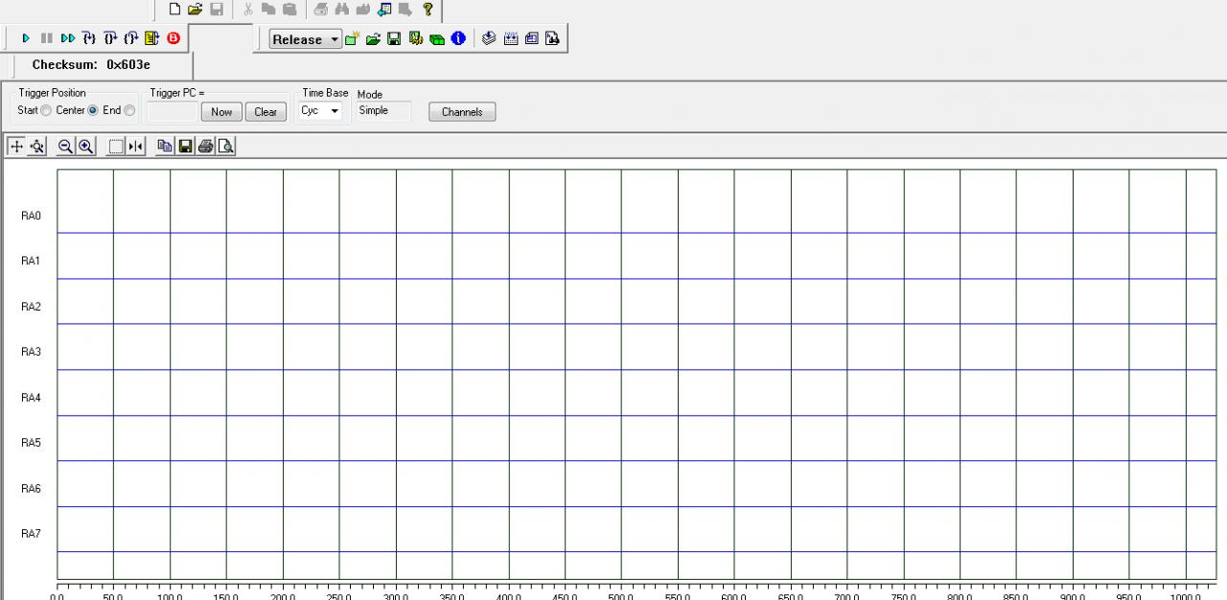Run the program with the blue play arrow
The height and width of the screenshot is (600, 1227).
point(26,38)
